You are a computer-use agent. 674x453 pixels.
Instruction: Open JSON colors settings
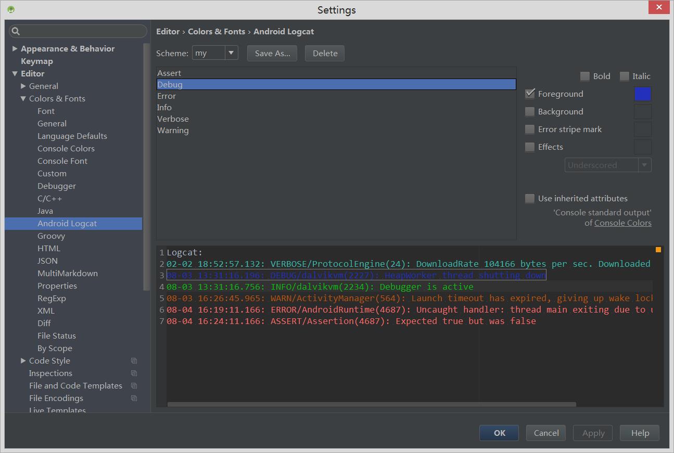47,261
